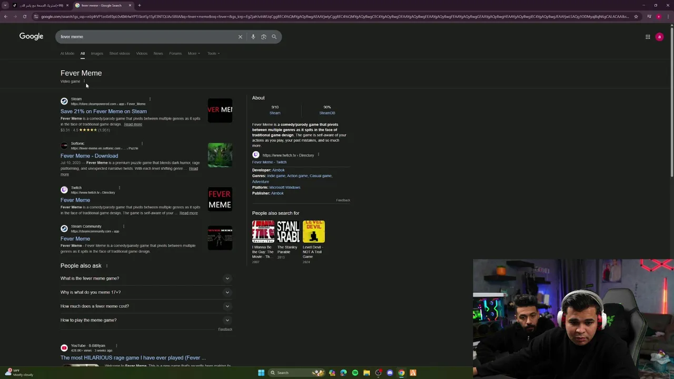Open more options for the Steam result

point(150,99)
